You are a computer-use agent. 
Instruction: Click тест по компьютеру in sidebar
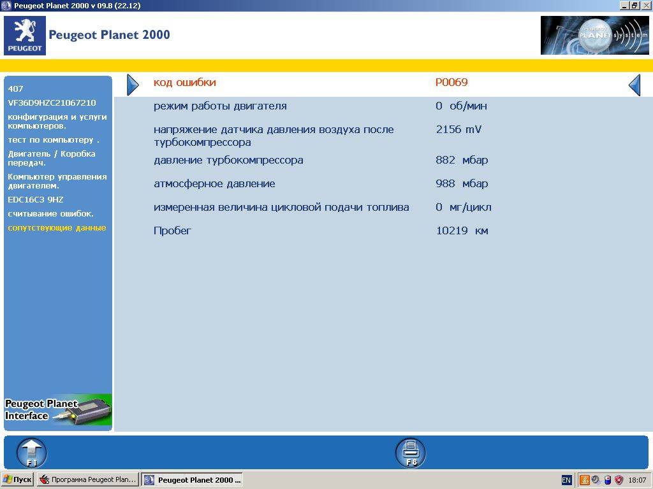54,140
